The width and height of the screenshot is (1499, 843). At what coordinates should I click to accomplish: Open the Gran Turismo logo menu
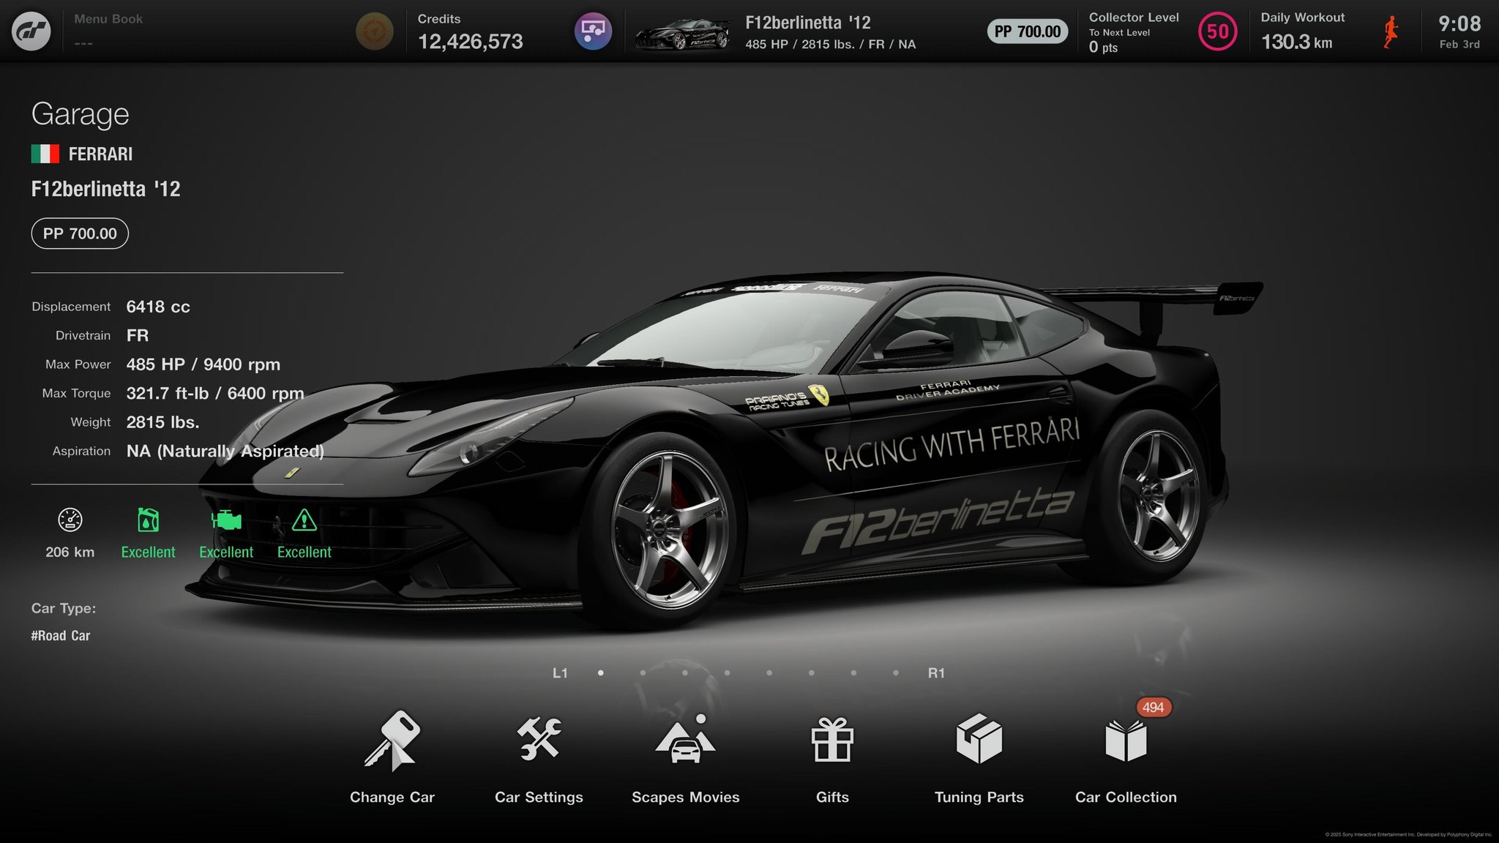tap(31, 31)
